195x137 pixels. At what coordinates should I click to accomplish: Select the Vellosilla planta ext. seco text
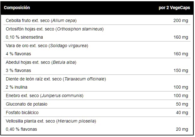51,121
